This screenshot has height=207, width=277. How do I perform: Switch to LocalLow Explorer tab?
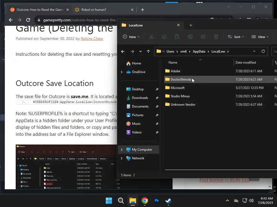point(151,25)
